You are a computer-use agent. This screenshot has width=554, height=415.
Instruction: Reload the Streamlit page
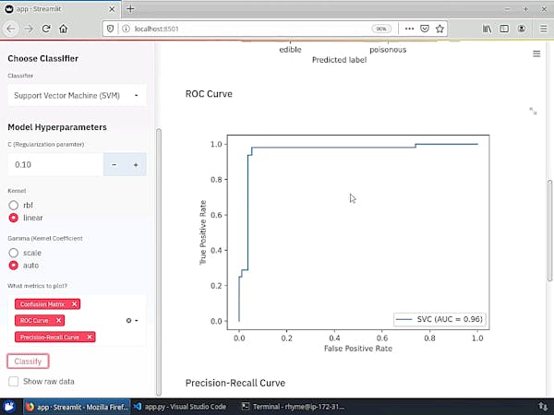46,29
